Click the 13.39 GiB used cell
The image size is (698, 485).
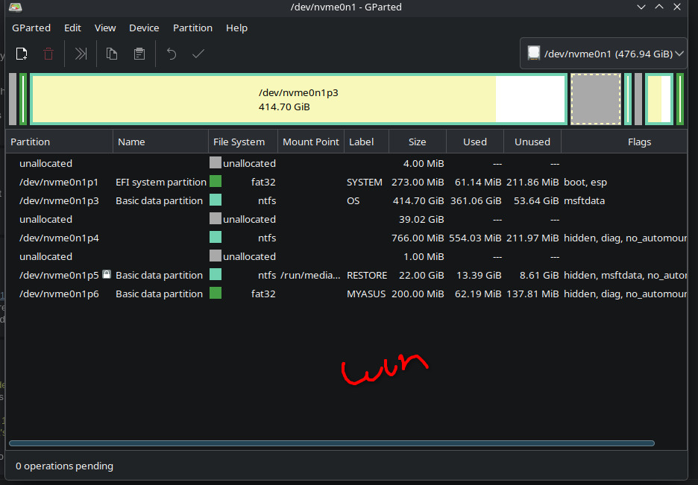click(x=479, y=275)
